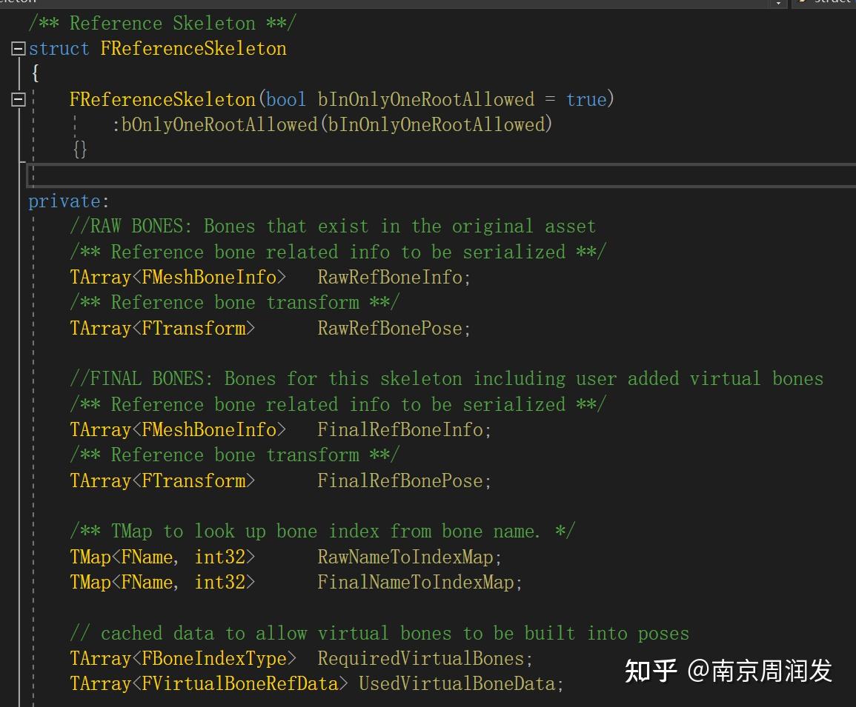Screen dimensions: 856x707
Task: Click the RequiredVirtualBones variable
Action: point(425,659)
